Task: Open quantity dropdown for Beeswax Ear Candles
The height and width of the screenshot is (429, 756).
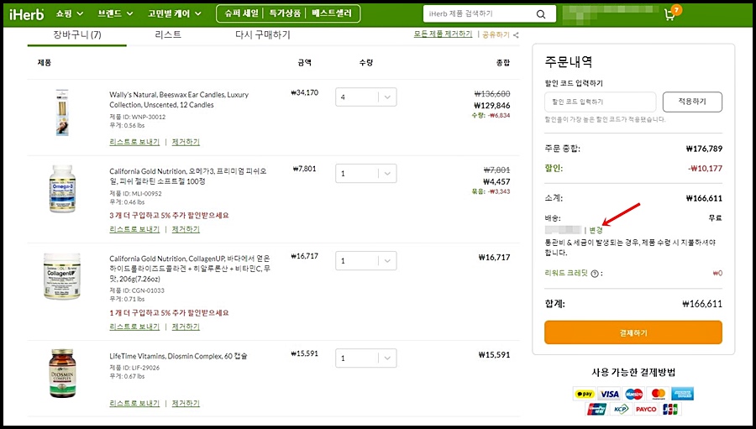Action: point(366,97)
